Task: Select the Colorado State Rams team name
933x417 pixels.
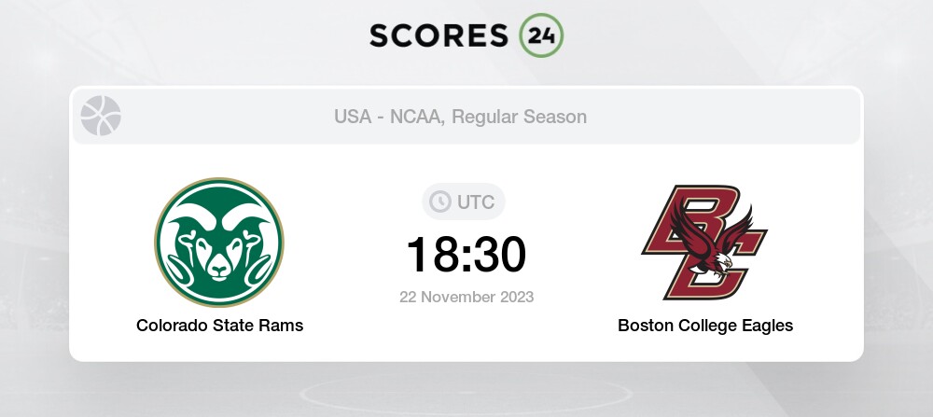Action: pos(219,326)
